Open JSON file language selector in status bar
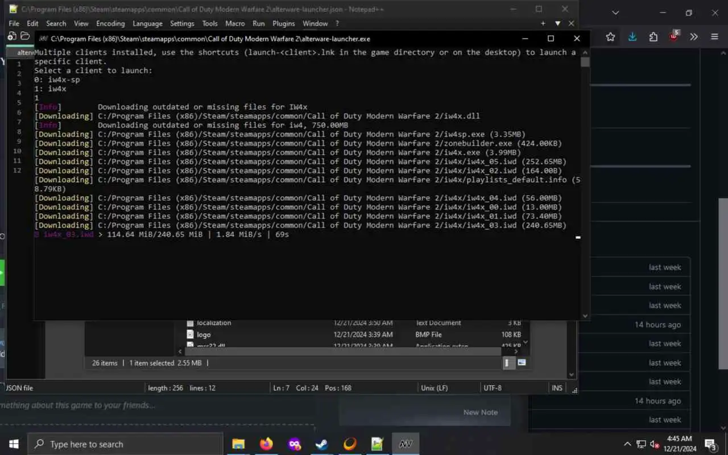The height and width of the screenshot is (455, 728). (19, 388)
